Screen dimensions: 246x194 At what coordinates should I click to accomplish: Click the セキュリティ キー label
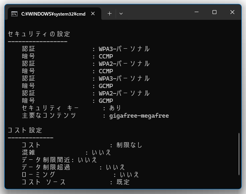point(50,108)
